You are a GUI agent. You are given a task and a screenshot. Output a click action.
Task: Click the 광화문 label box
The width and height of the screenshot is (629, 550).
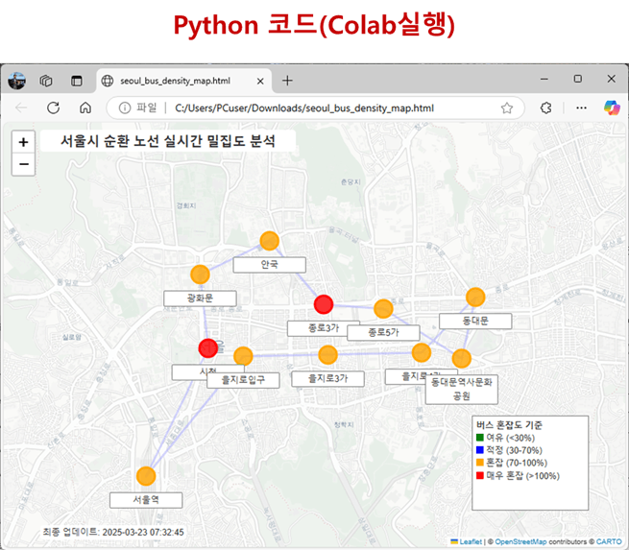click(x=200, y=299)
